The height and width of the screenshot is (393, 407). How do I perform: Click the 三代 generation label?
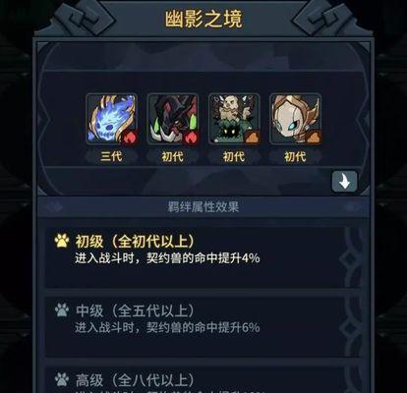coord(111,156)
